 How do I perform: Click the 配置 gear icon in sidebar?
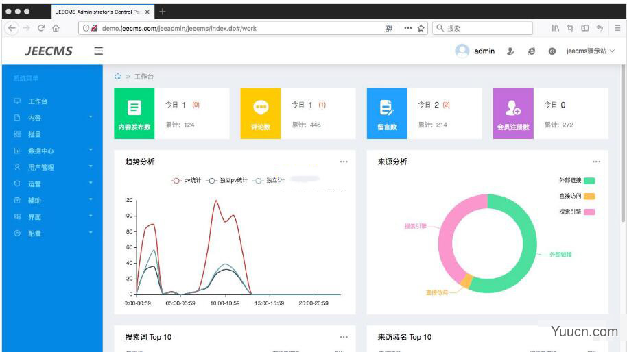[17, 233]
